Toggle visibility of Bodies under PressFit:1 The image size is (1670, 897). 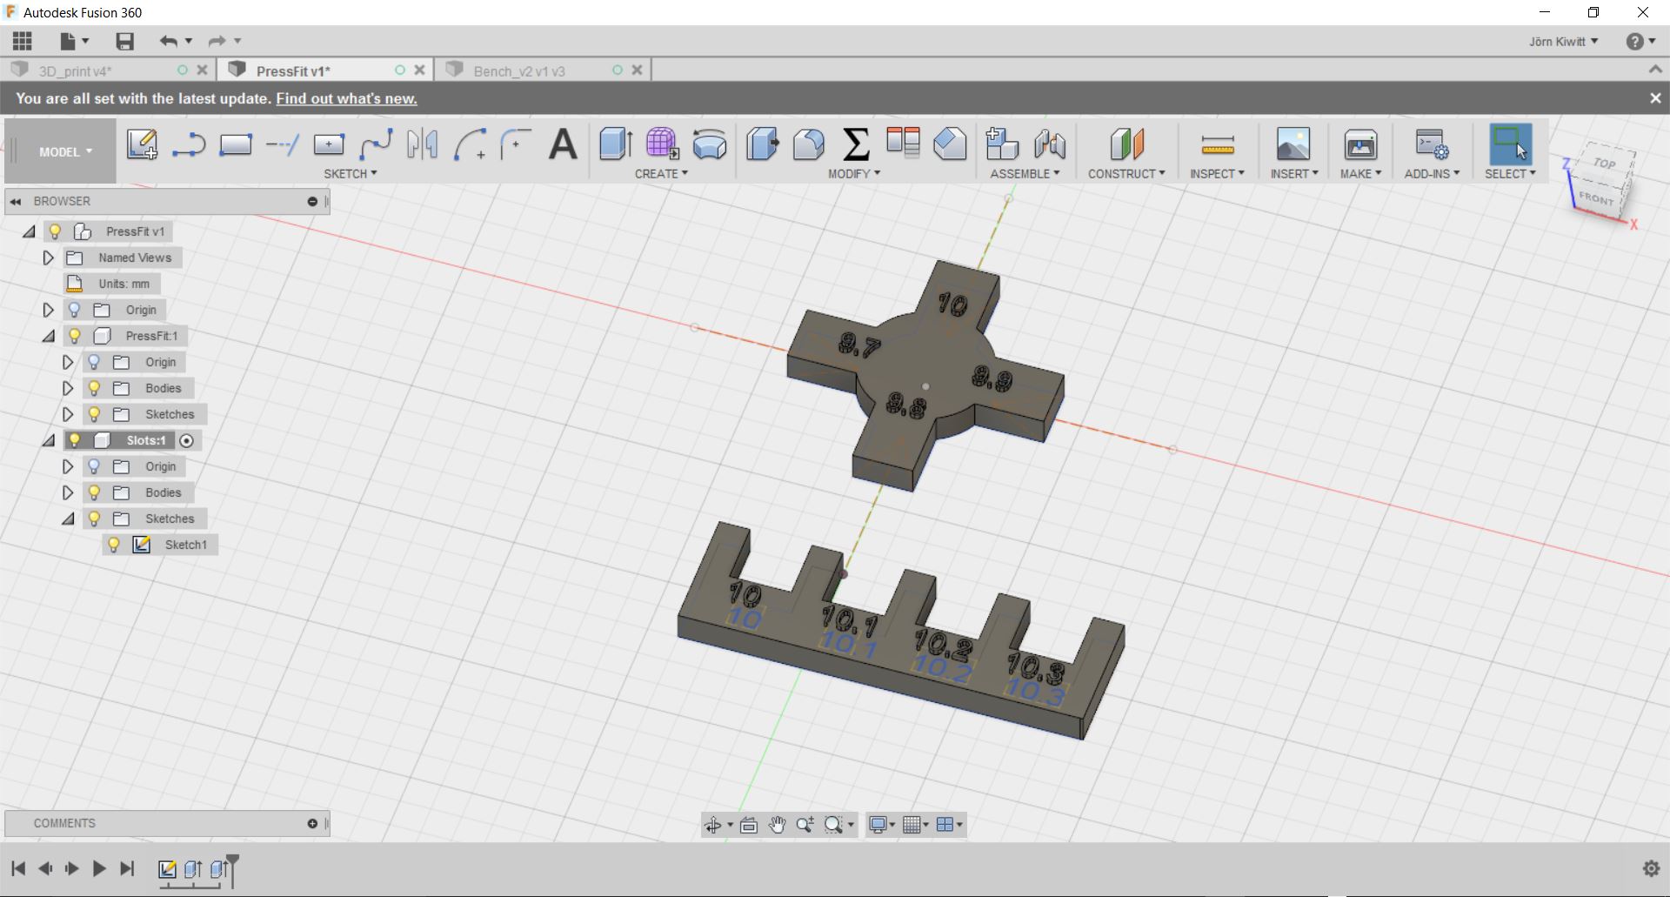point(94,388)
